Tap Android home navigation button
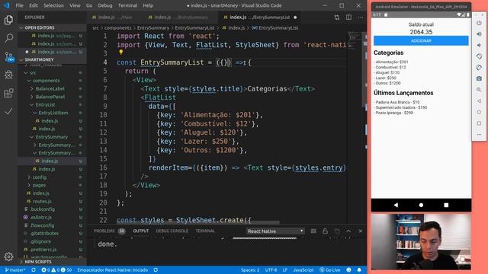The width and height of the screenshot is (488, 274). 421,205
